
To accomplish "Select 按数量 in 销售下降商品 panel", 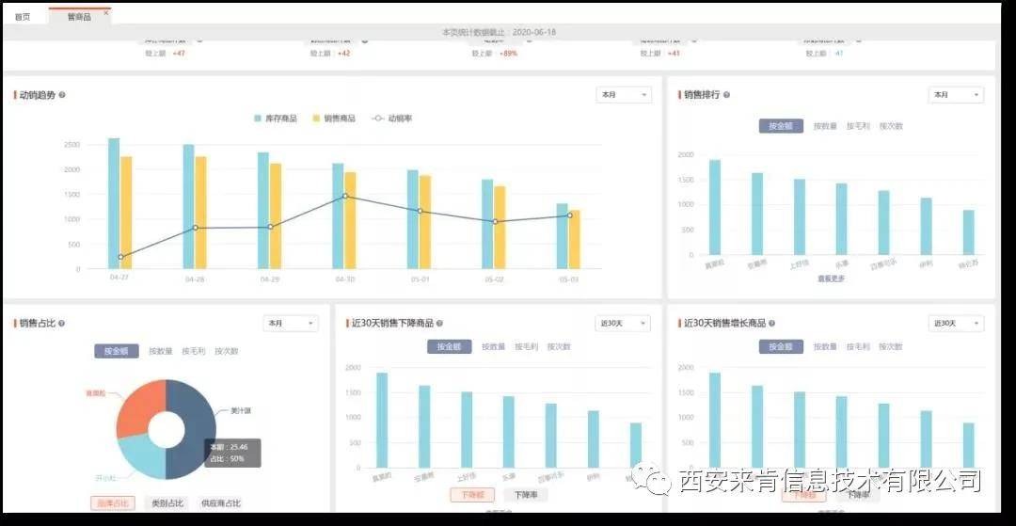I will [x=493, y=346].
